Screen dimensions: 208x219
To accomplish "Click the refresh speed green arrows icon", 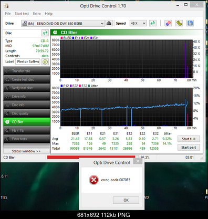I will coord(153,23).
